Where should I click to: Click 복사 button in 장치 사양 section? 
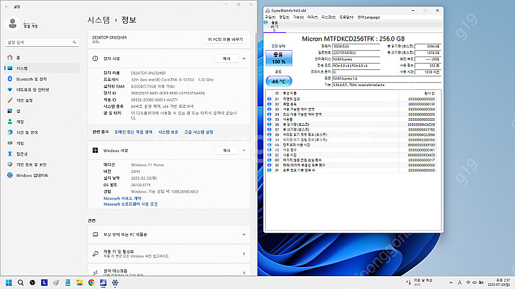[x=227, y=58]
